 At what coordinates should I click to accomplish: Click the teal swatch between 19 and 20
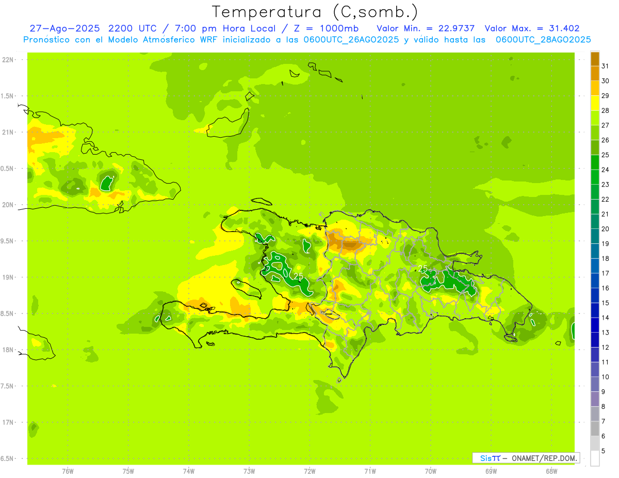point(595,236)
